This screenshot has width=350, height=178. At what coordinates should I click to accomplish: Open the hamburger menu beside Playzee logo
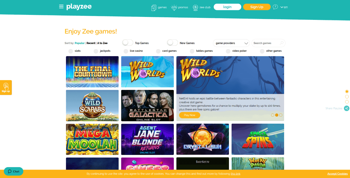click(61, 6)
